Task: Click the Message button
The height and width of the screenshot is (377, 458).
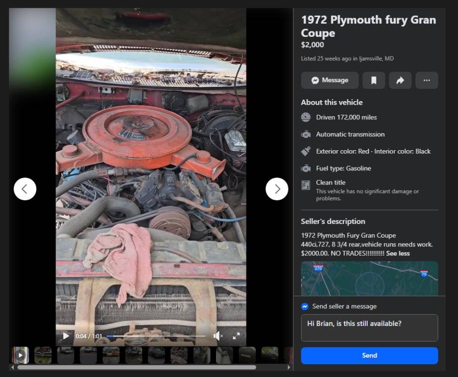Action: (x=330, y=81)
